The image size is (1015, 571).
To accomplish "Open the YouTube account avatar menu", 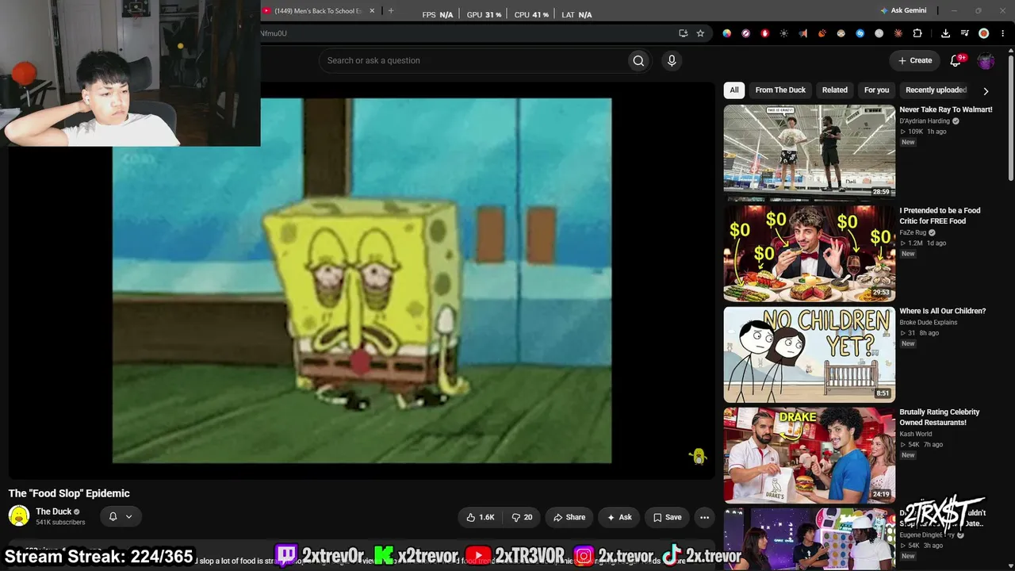I will click(x=986, y=60).
